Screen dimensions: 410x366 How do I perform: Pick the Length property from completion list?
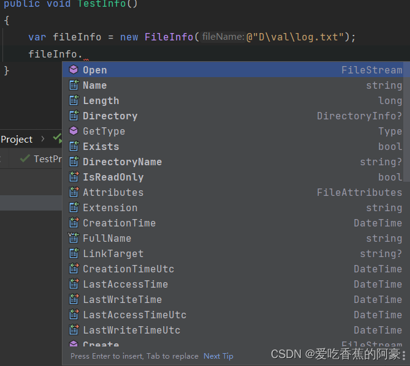pos(233,100)
